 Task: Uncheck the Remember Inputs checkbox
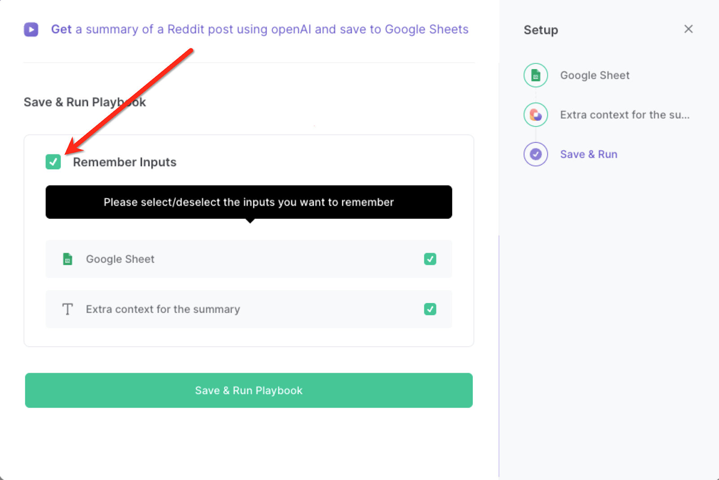pyautogui.click(x=53, y=162)
